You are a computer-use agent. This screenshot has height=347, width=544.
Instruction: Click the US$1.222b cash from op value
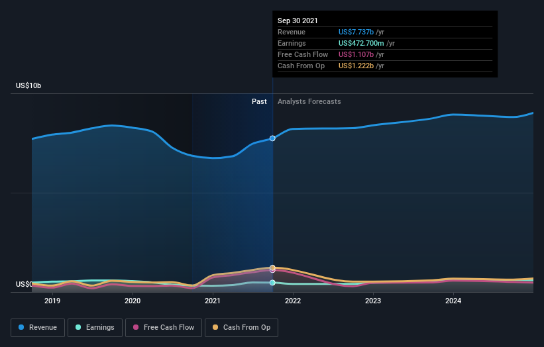(356, 66)
